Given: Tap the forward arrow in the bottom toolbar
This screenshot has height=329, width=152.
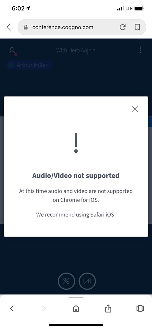Looking at the screenshot, I should (x=44, y=308).
